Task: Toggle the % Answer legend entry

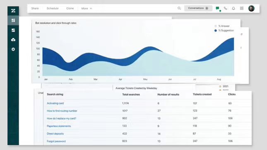Action: click(x=222, y=26)
